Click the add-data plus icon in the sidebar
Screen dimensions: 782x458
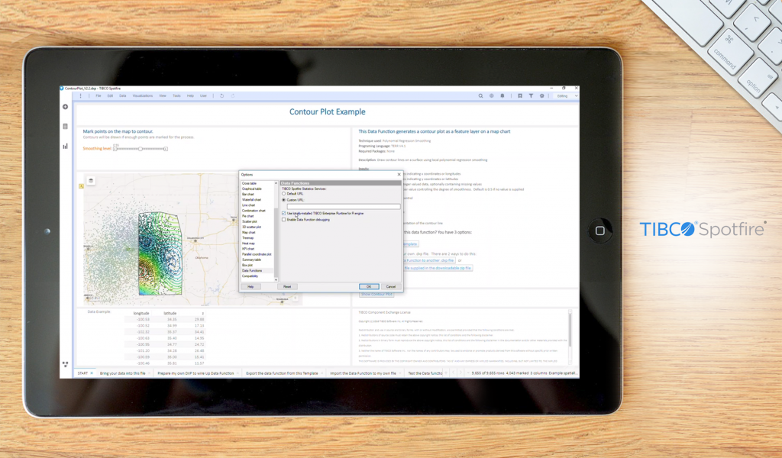click(x=65, y=107)
